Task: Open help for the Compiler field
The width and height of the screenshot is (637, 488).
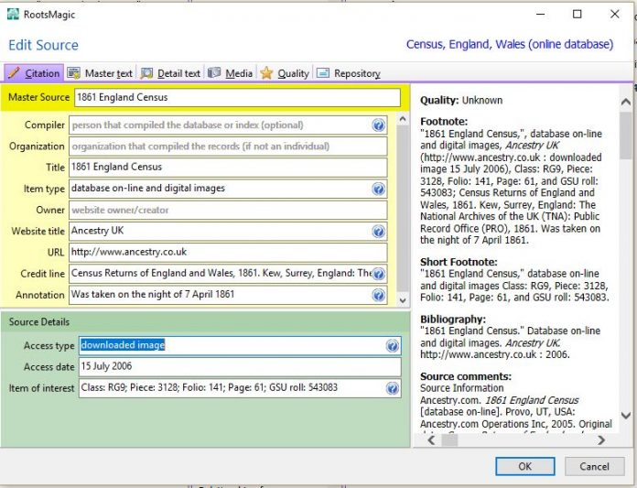Action: (378, 125)
